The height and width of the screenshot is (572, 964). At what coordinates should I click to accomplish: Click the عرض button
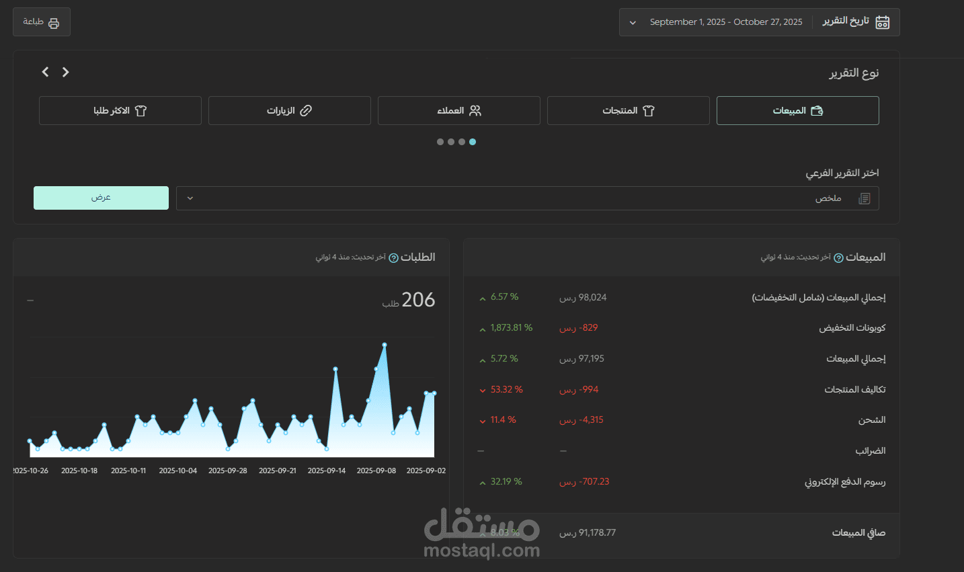[101, 198]
